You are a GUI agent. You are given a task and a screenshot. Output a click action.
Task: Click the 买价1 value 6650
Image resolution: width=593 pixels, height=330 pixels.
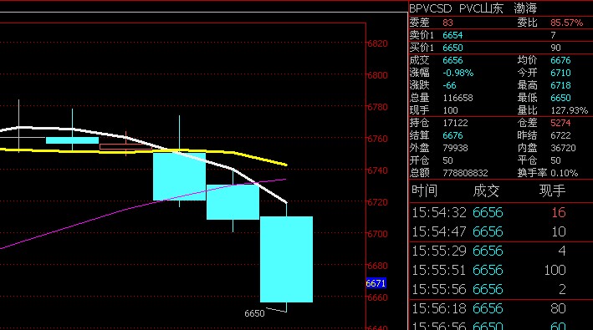(x=452, y=48)
